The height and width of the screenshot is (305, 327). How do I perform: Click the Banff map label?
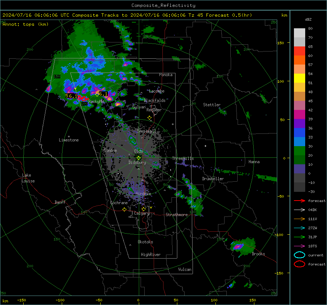click(60, 202)
